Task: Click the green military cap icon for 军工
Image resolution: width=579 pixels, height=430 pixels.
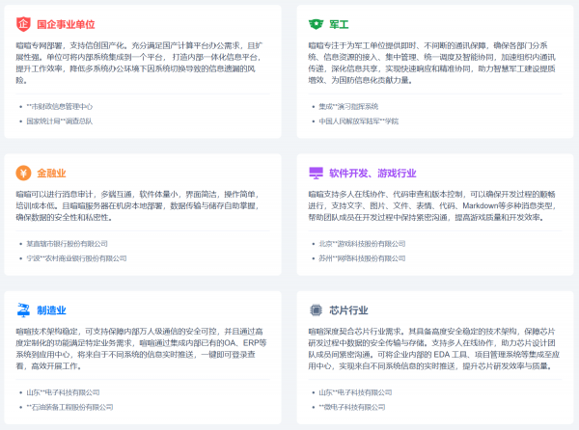Action: [316, 24]
